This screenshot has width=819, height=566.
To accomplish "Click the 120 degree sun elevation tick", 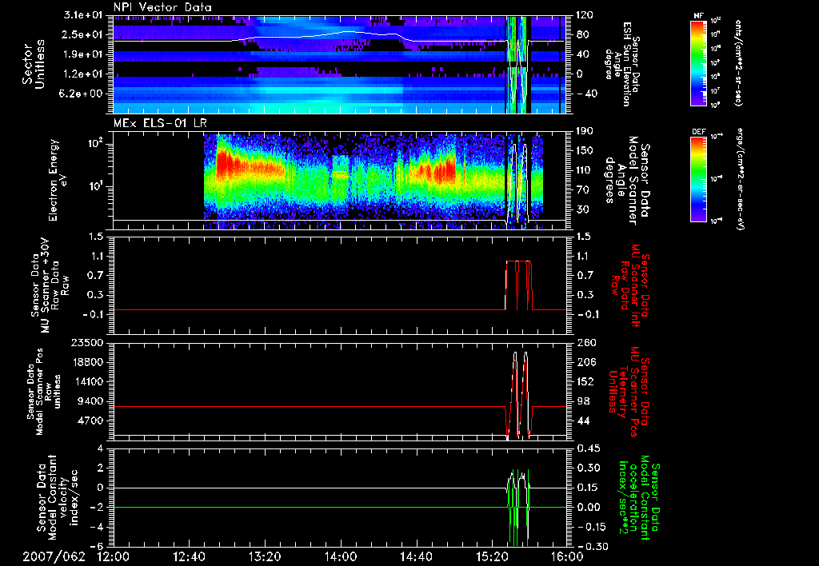I will tap(585, 15).
